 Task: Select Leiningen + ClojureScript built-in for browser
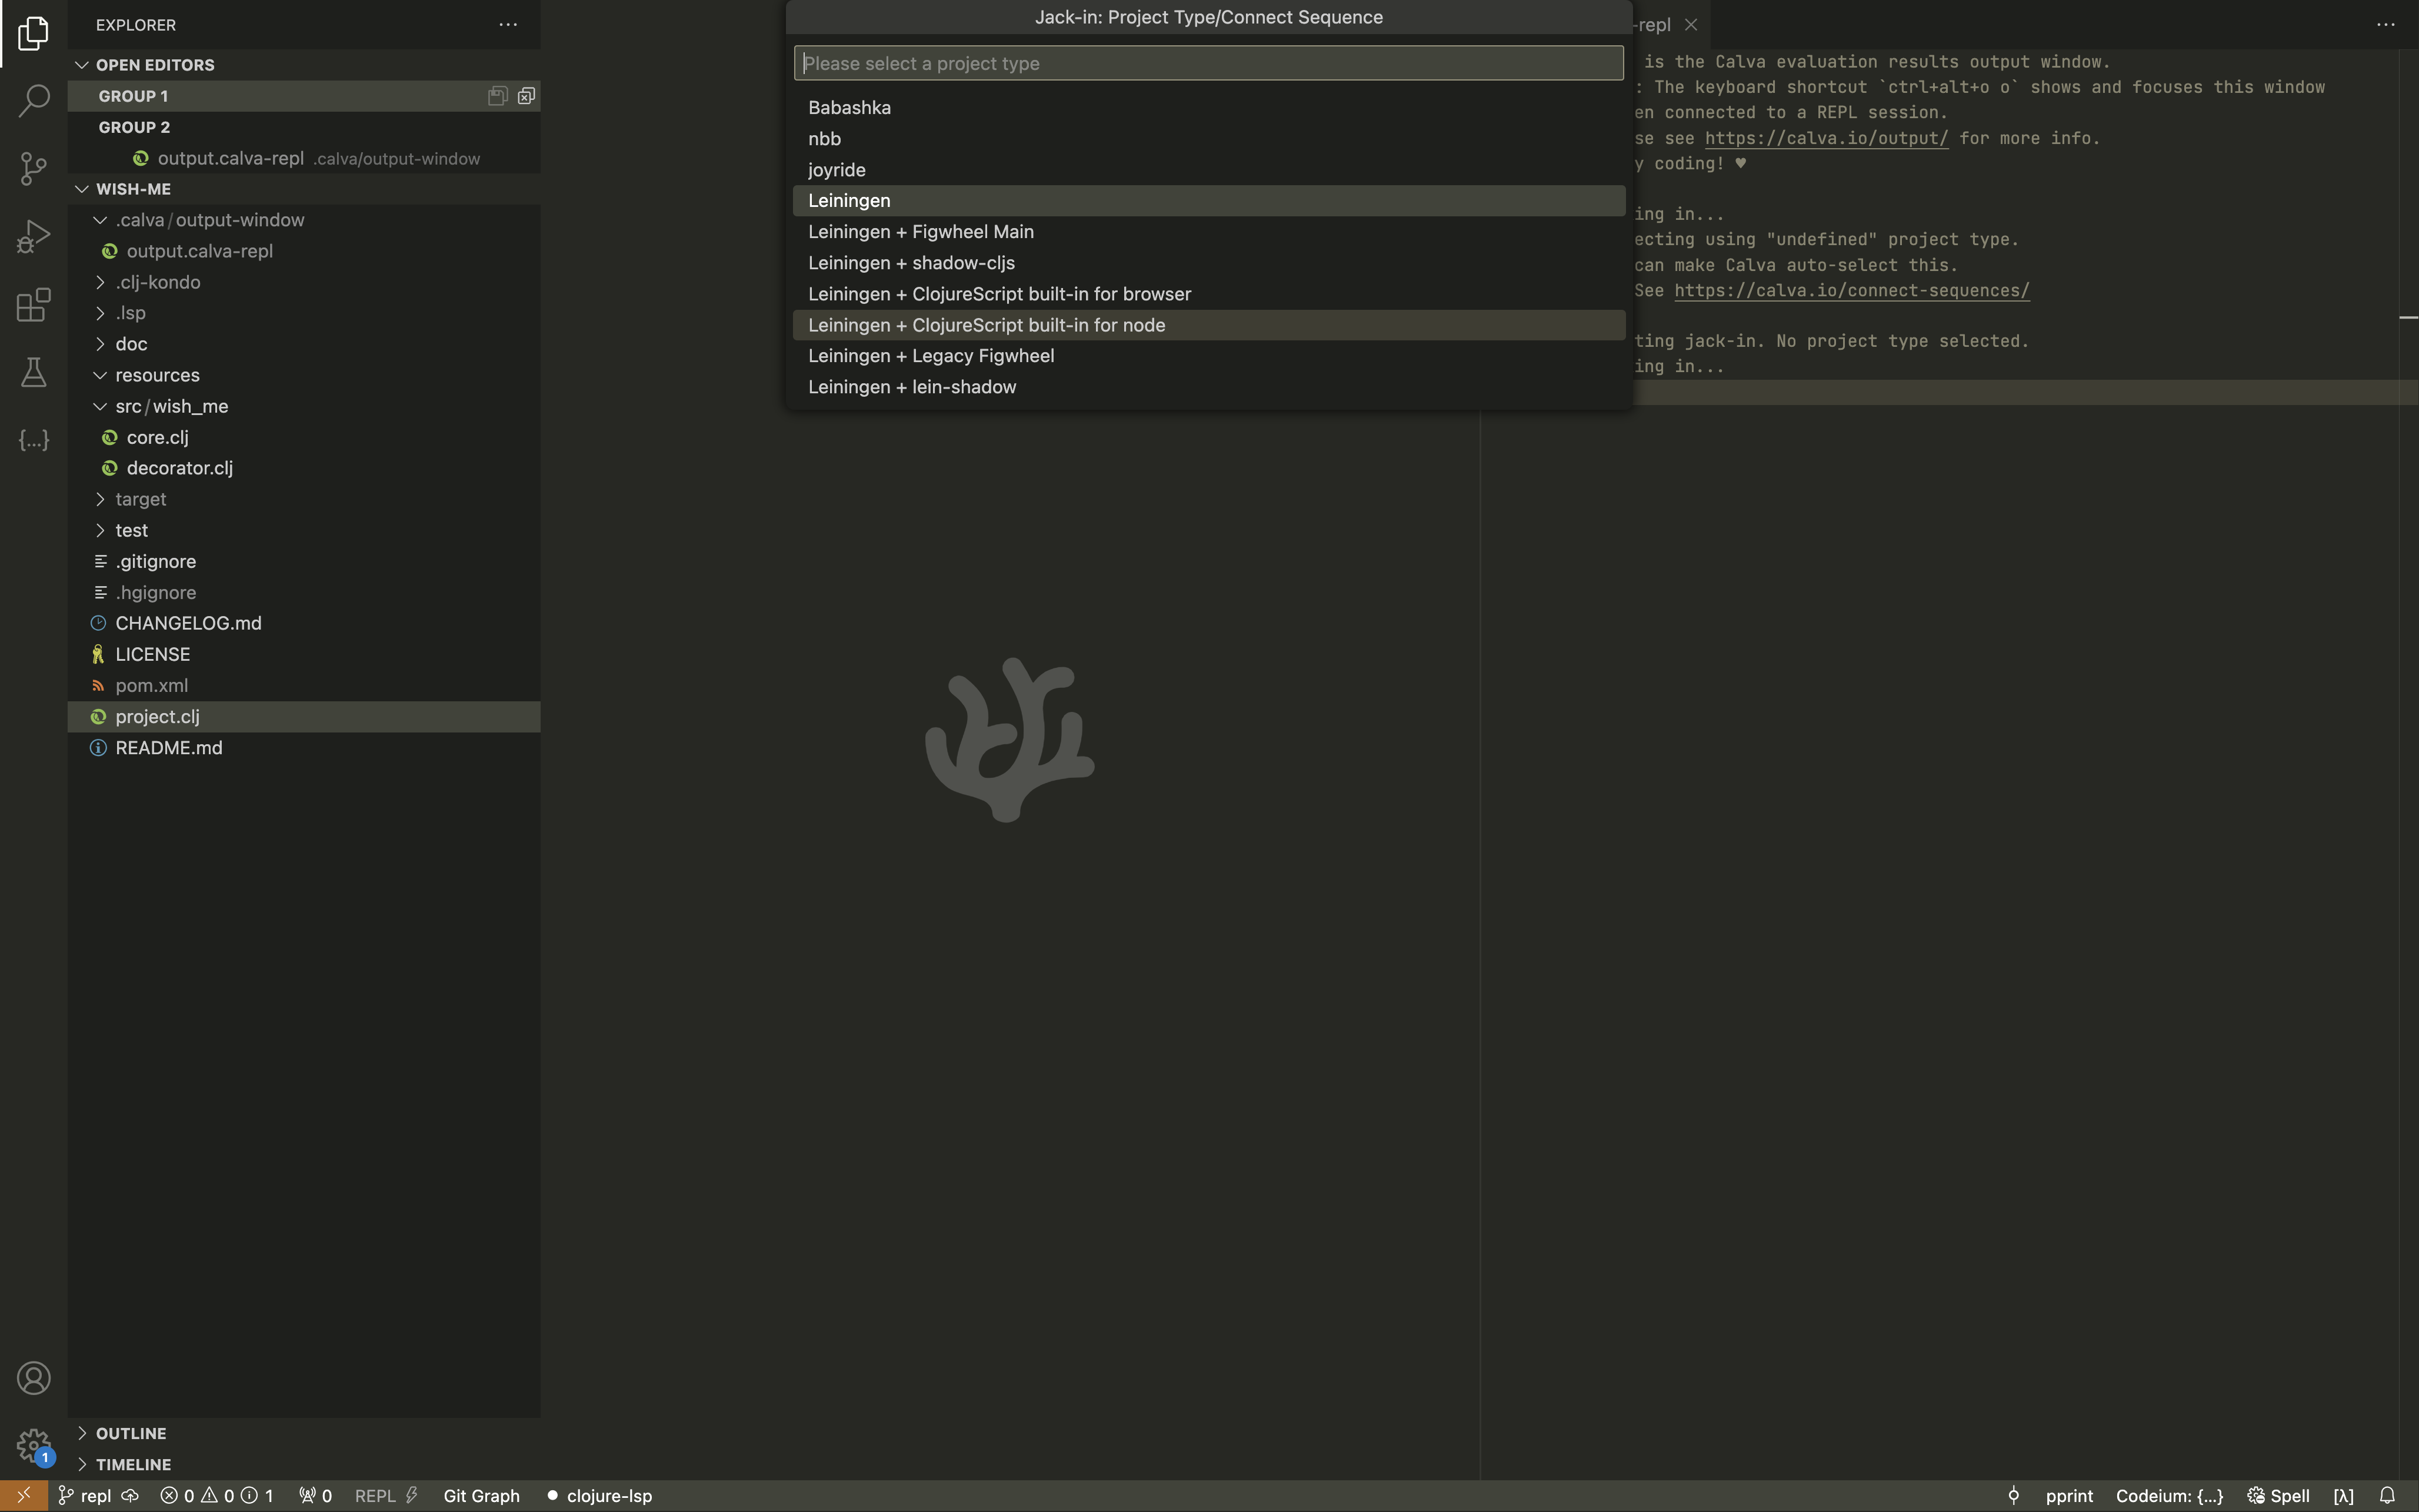click(x=1208, y=293)
